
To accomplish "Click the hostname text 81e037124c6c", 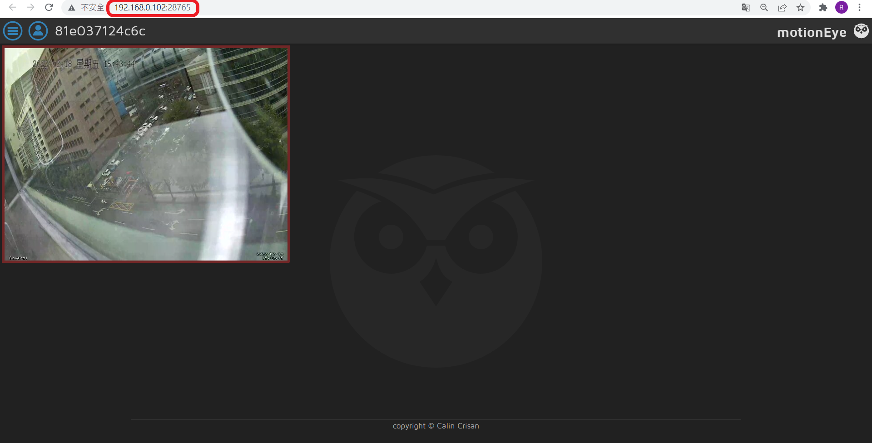I will (100, 31).
